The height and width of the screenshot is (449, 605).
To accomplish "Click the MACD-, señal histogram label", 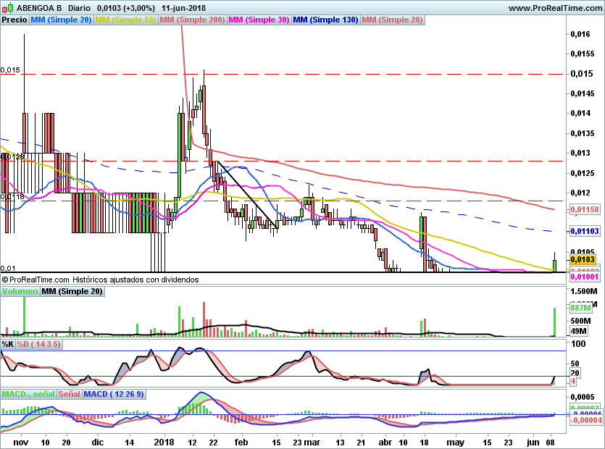I will [28, 394].
